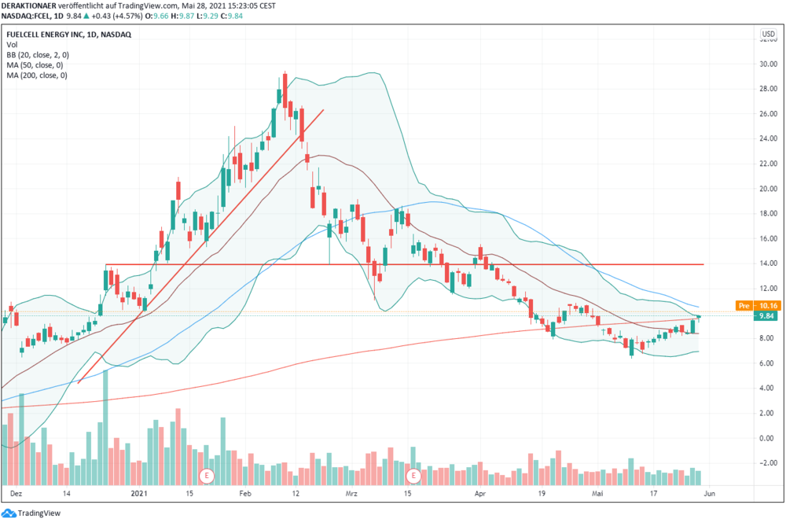Click the earnings E marker before Feb
Viewport: 786px width, 523px height.
coord(207,475)
